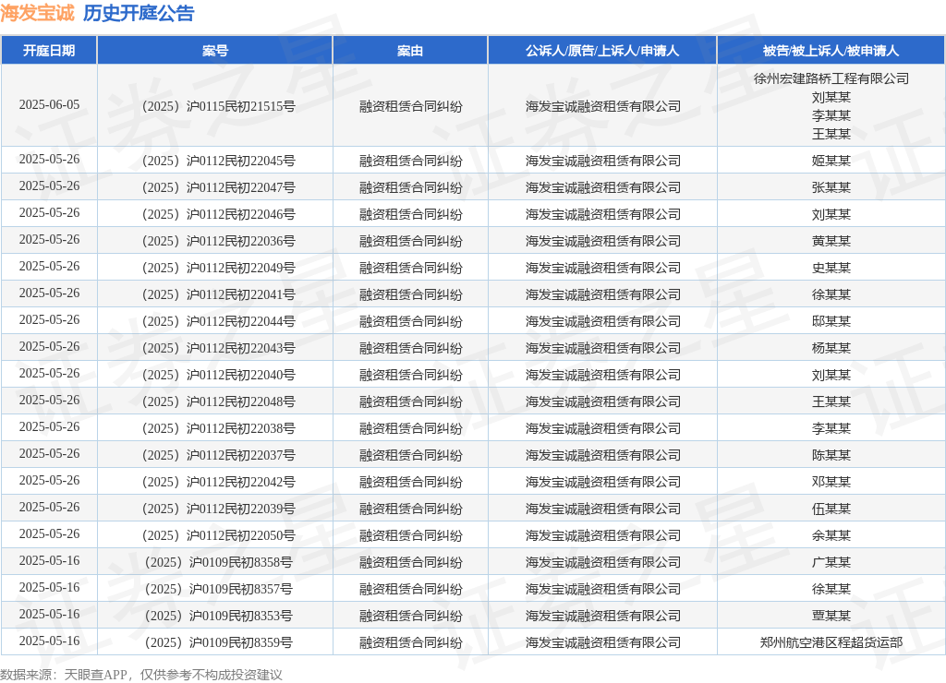Select the 开庭日期 column header
946x683 pixels.
tap(49, 51)
